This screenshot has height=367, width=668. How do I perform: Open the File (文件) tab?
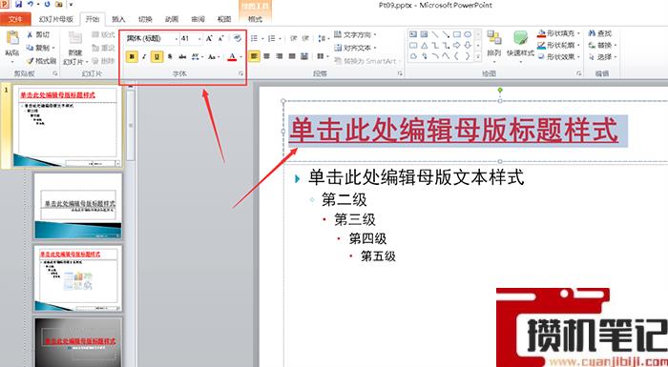pyautogui.click(x=15, y=19)
